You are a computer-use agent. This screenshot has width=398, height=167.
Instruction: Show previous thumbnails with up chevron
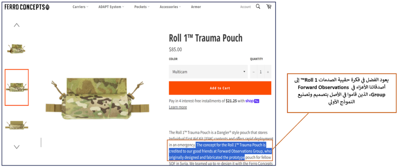click(x=16, y=25)
